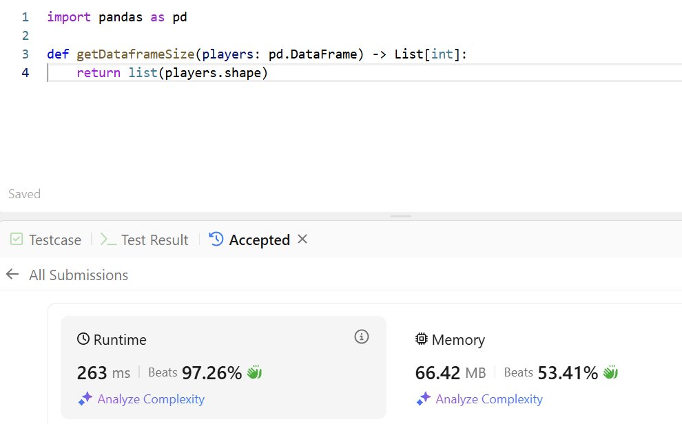Image resolution: width=682 pixels, height=424 pixels.
Task: Place cursor on code line 1 import statement
Action: (x=117, y=17)
